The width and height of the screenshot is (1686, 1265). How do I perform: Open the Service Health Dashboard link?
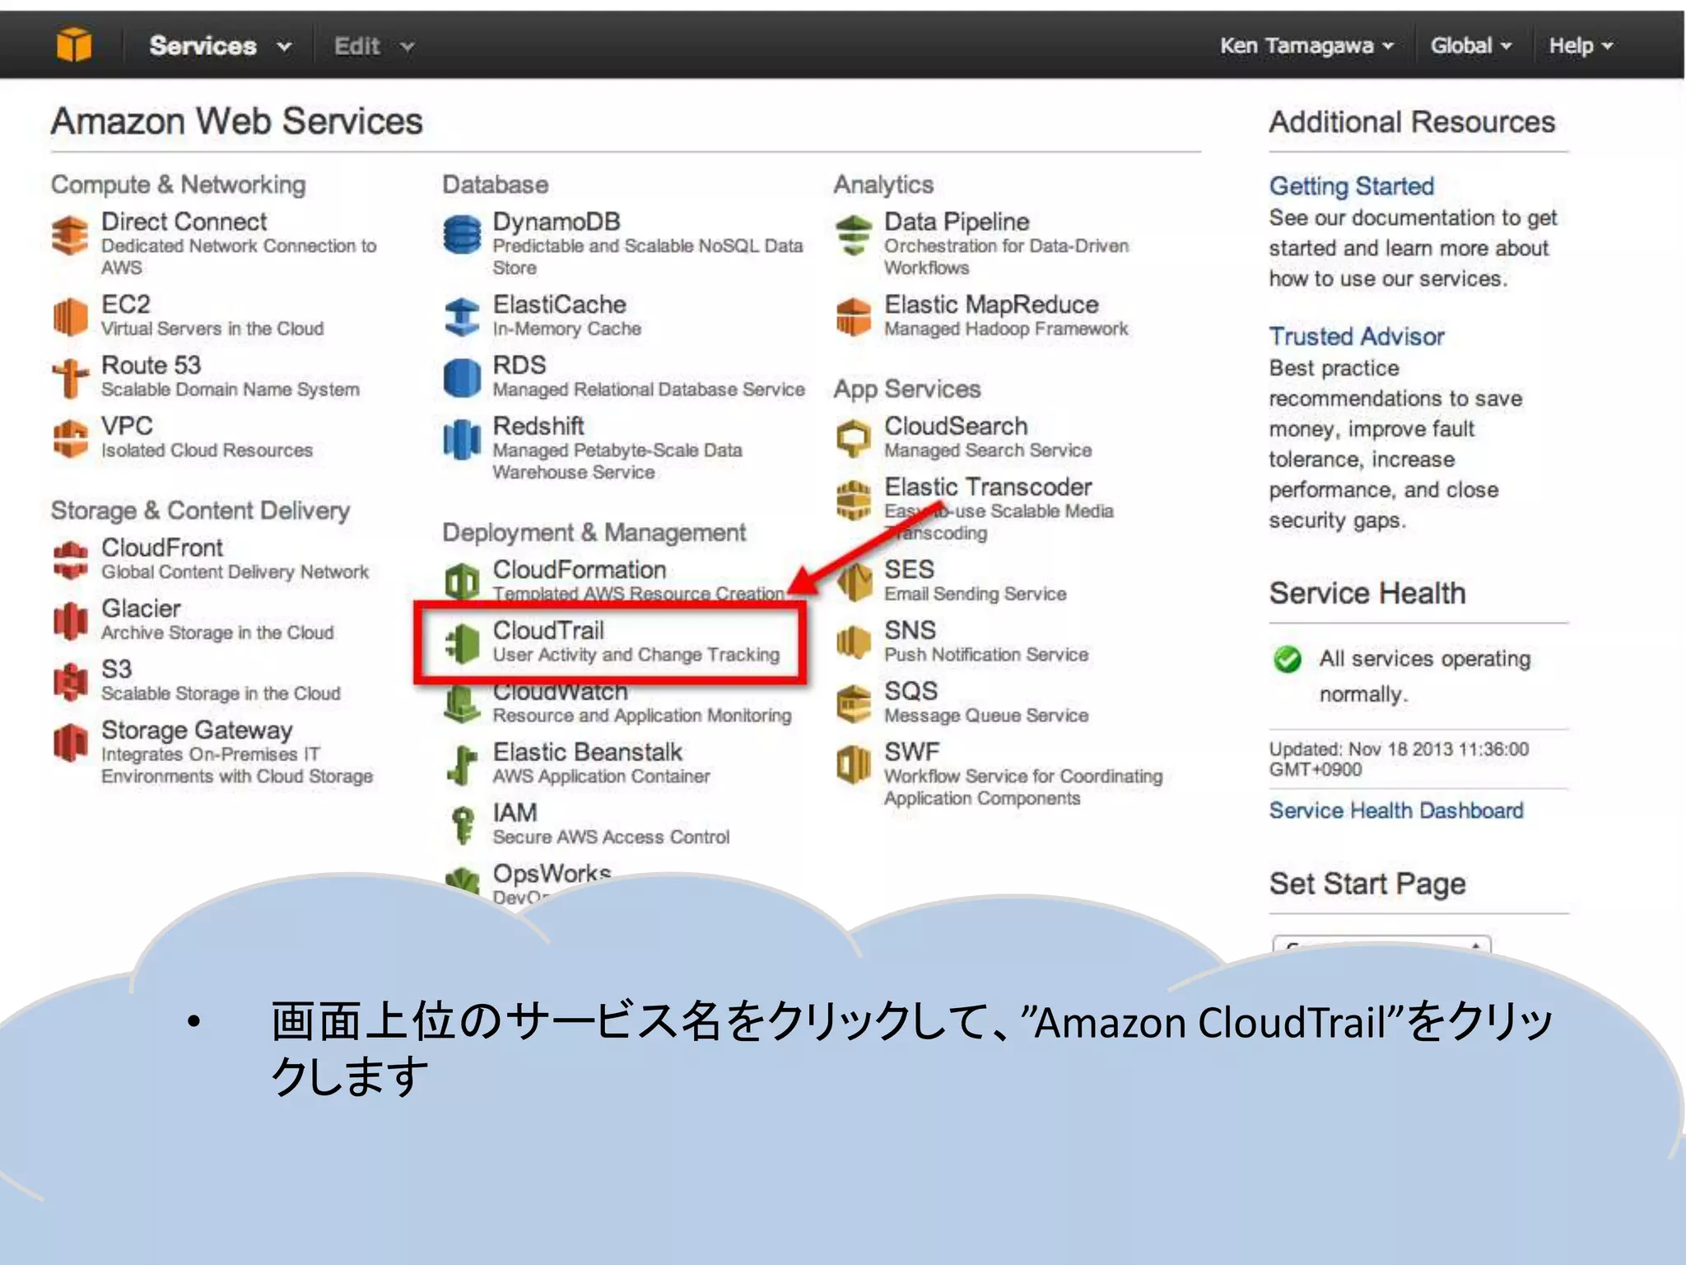point(1395,810)
